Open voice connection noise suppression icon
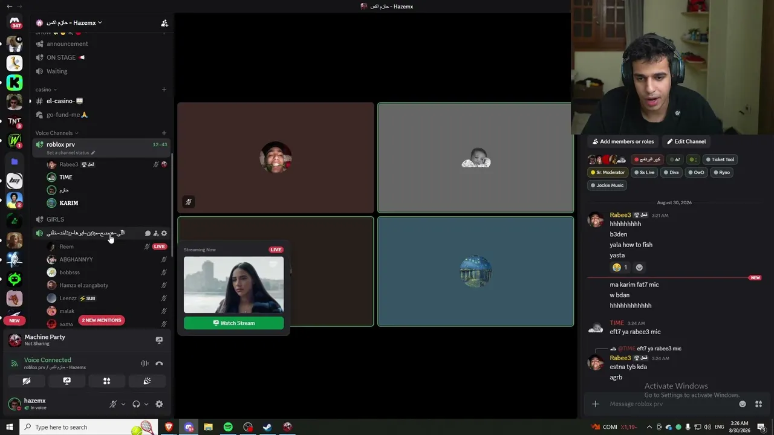774x435 pixels. click(145, 363)
